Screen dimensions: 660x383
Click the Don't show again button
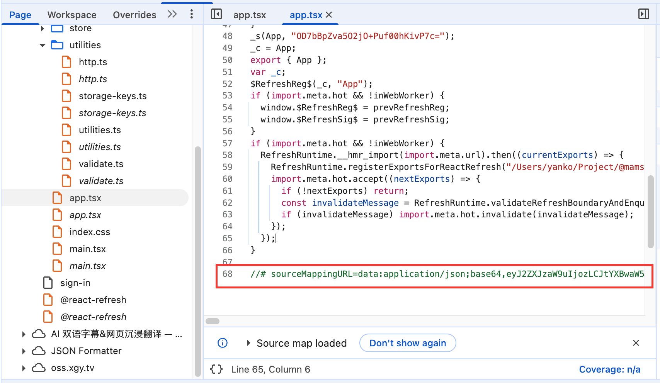pyautogui.click(x=407, y=343)
